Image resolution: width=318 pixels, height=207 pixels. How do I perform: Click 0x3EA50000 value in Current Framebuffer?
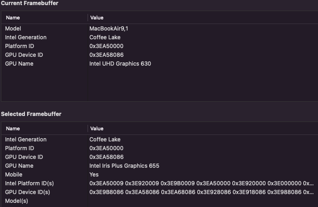tap(106, 46)
